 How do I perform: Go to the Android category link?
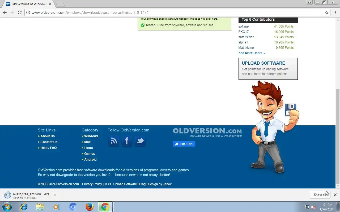tap(90, 160)
